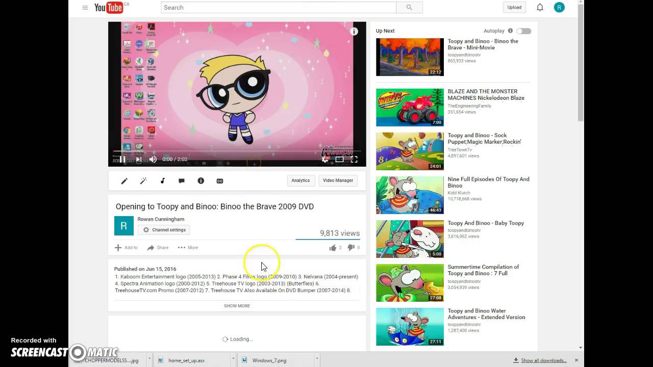Open home_set_up.asx download dropdown arrow
Screen dimensions: 653x367
[234, 360]
